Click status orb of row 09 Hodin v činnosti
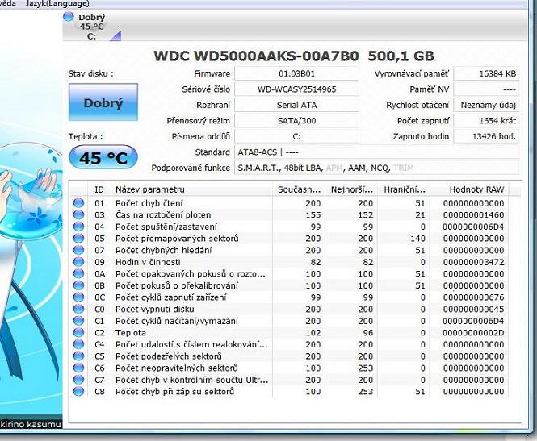Screen dimensions: 537x441 tap(79, 261)
